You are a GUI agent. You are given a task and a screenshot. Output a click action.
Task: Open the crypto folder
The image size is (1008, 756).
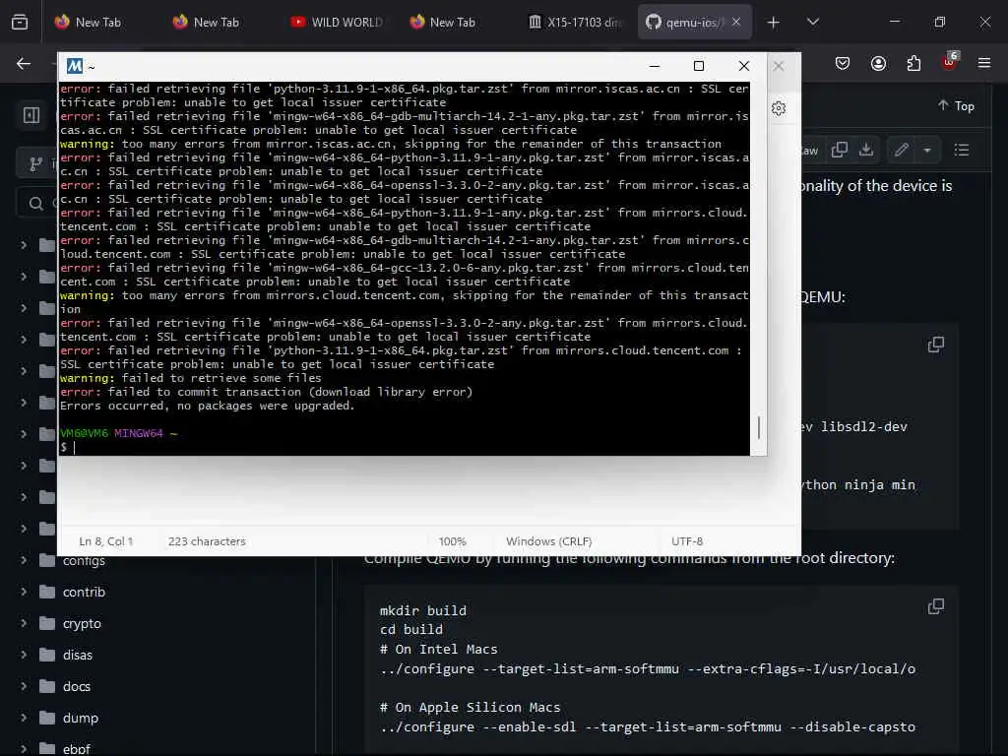(82, 623)
